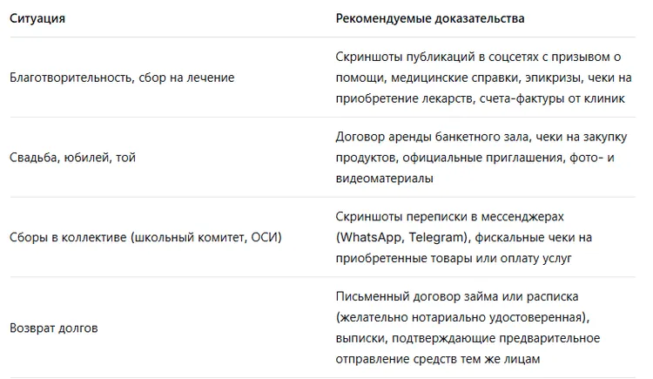Click the phrase "желательно нотариально удостоверенная"
The image size is (653, 379).
[458, 318]
